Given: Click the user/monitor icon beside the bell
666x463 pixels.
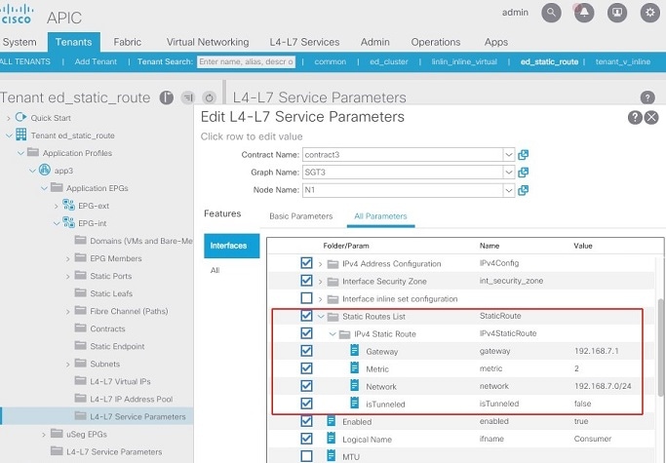Looking at the screenshot, I should coord(617,13).
